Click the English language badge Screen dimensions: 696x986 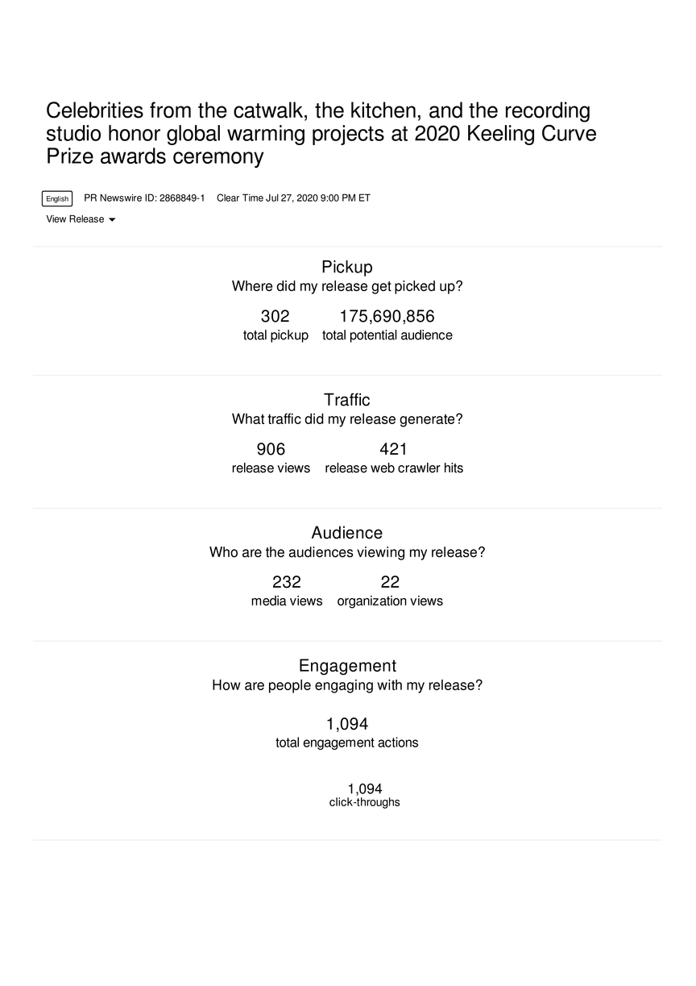(x=57, y=198)
